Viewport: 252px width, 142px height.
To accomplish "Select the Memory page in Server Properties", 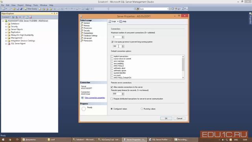I will click(x=87, y=26).
